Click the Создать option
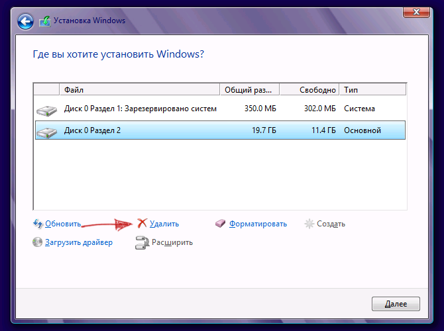This screenshot has width=444, height=331. (x=331, y=224)
